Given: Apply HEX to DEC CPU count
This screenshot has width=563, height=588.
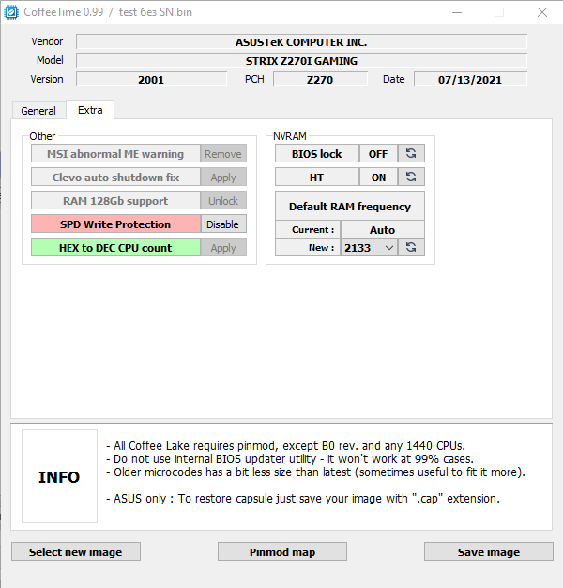Looking at the screenshot, I should coord(223,247).
